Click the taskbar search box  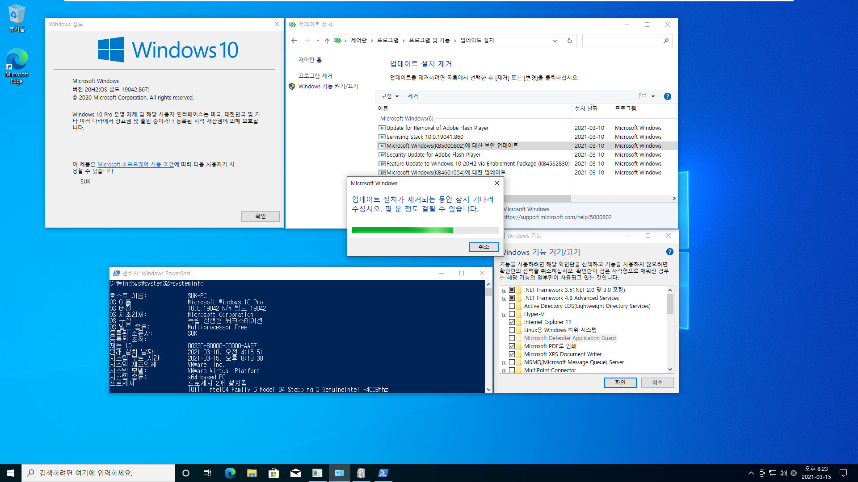(x=98, y=473)
